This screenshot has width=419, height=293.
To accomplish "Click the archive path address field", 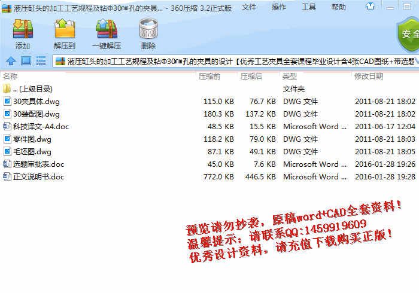I will [x=236, y=62].
